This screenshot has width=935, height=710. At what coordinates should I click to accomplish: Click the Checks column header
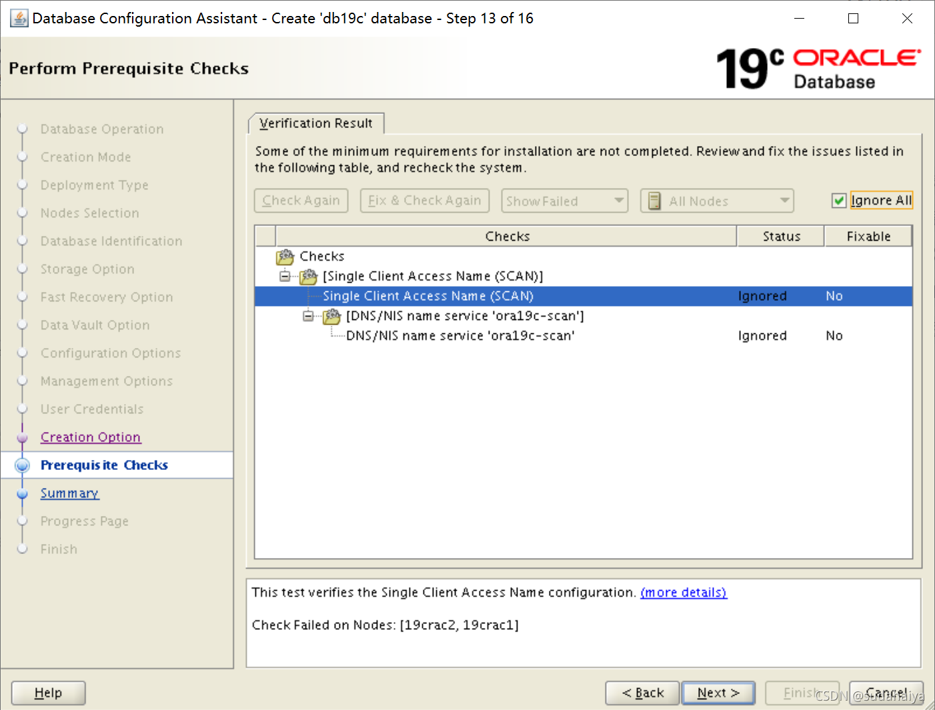tap(507, 237)
